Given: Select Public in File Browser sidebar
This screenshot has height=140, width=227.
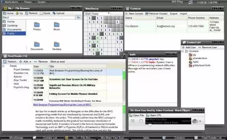Looking at the screenshot, I should (14, 33).
